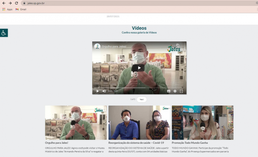Select the jales.sp.gov.br address bar

click(140, 3)
